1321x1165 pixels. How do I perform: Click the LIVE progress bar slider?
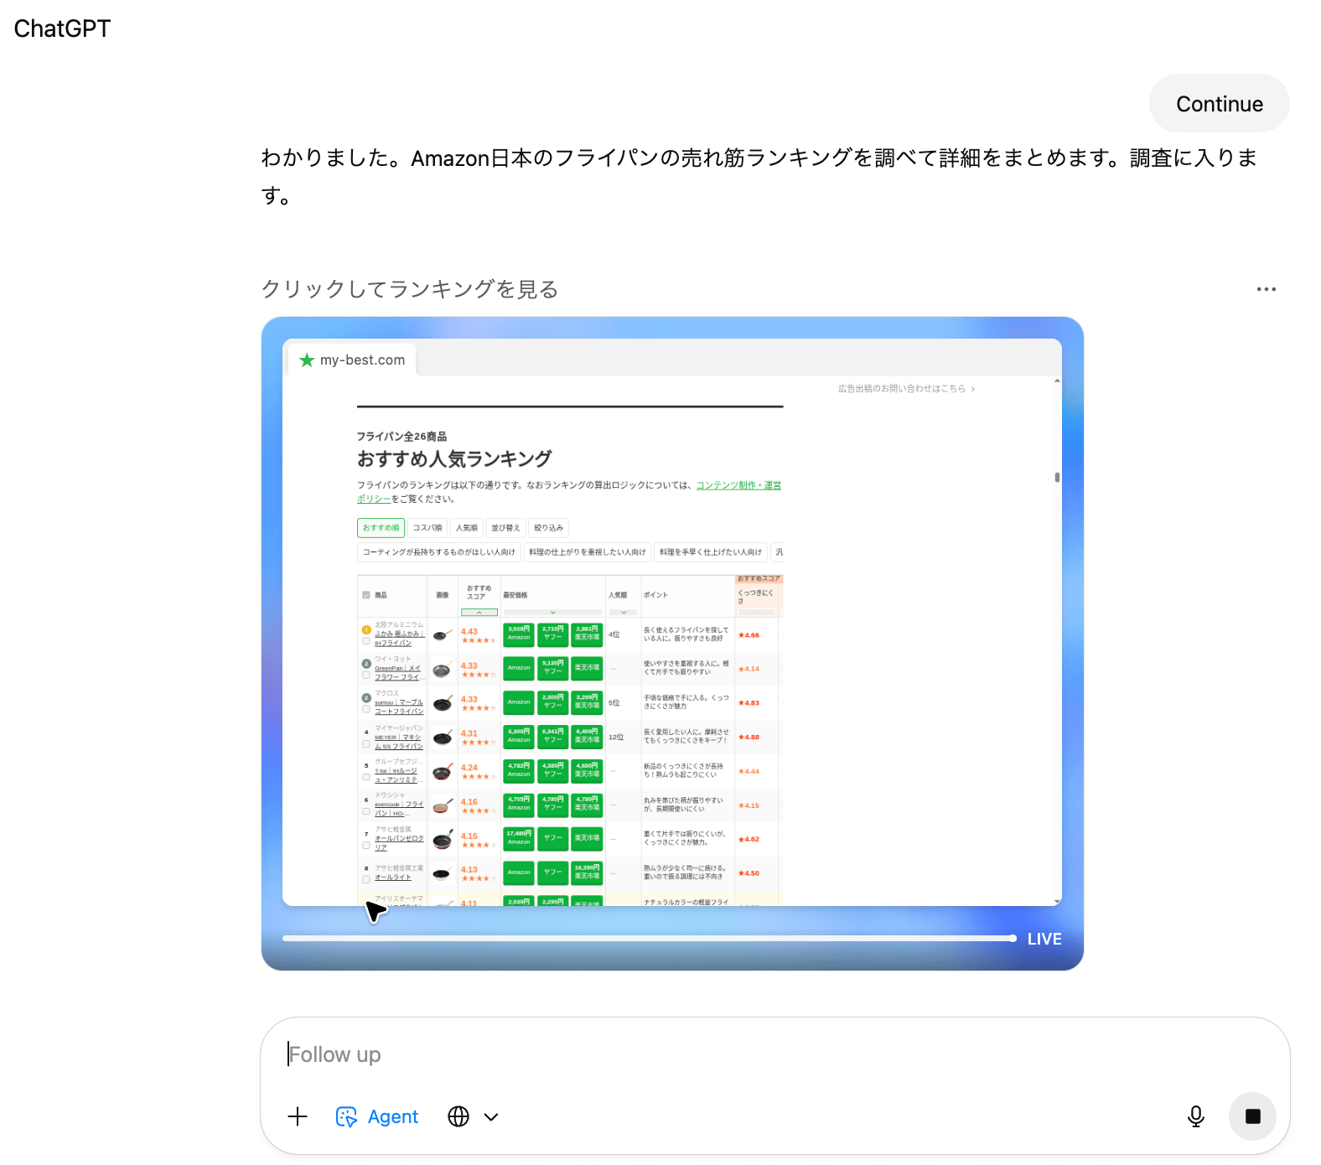[649, 939]
